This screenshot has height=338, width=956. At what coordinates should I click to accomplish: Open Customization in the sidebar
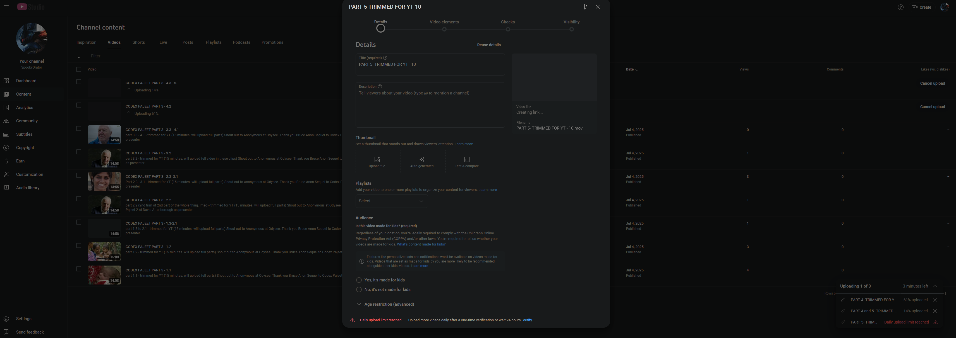tap(29, 174)
